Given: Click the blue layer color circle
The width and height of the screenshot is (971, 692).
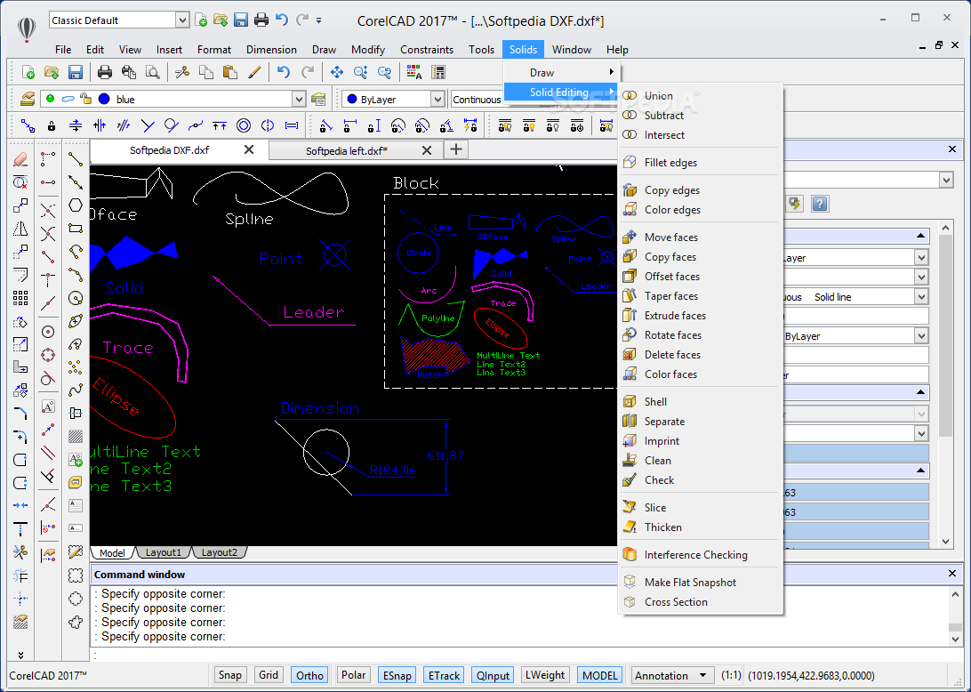Looking at the screenshot, I should click(x=104, y=99).
